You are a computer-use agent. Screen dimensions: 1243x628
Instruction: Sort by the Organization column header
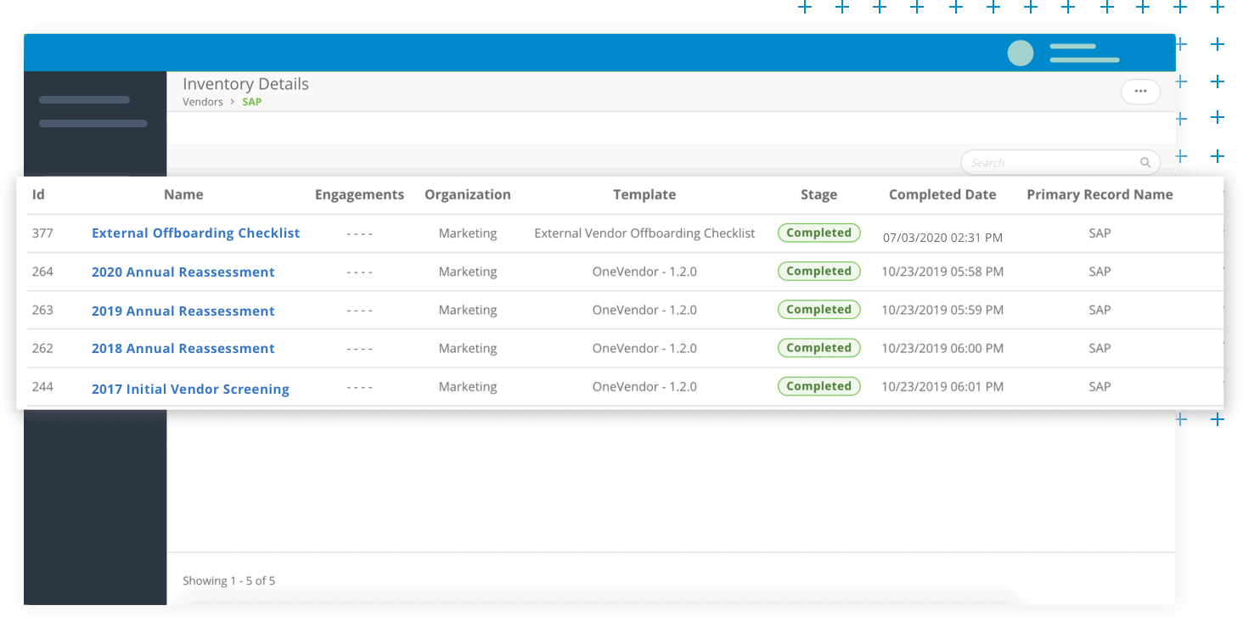pos(468,194)
